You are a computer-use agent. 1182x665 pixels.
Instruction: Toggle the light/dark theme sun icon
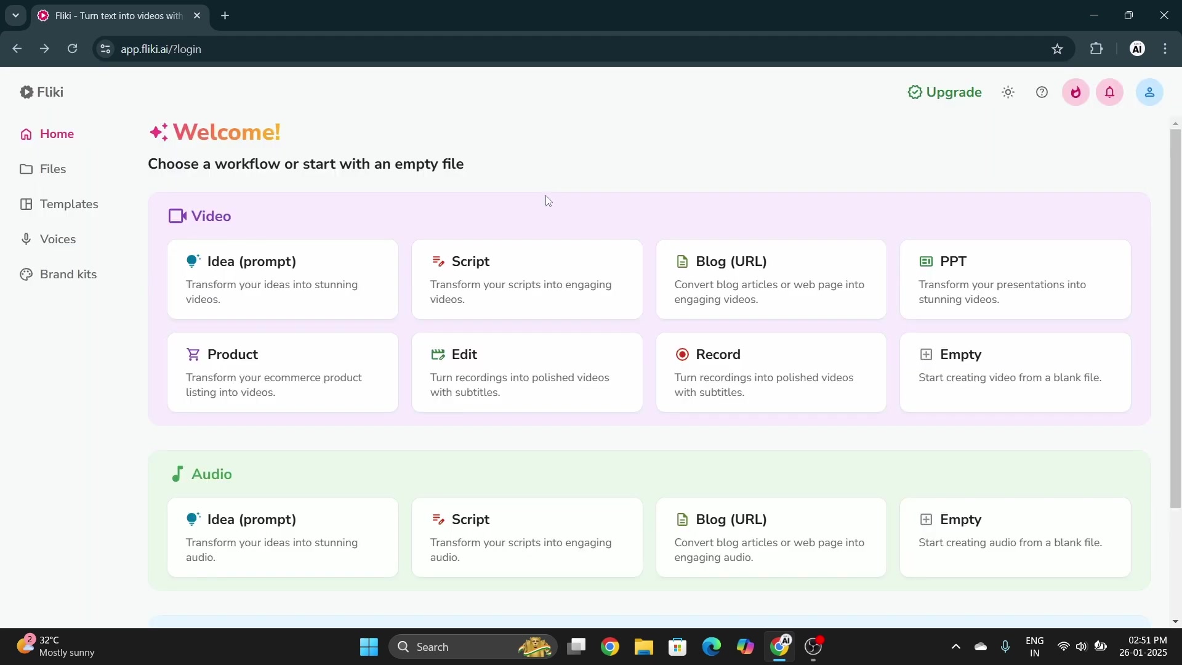1008,92
